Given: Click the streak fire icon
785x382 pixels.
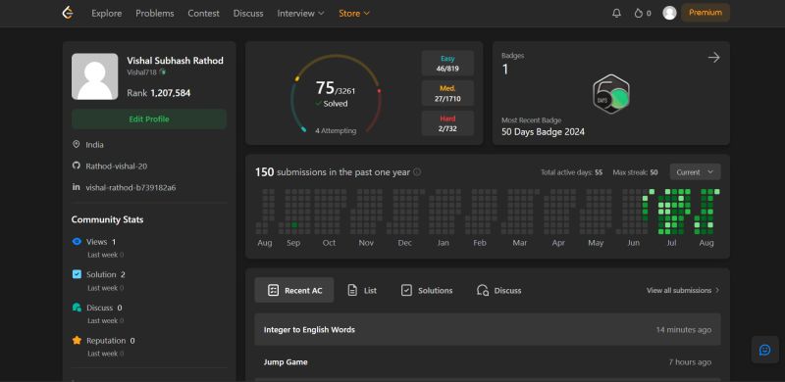Looking at the screenshot, I should [x=639, y=14].
